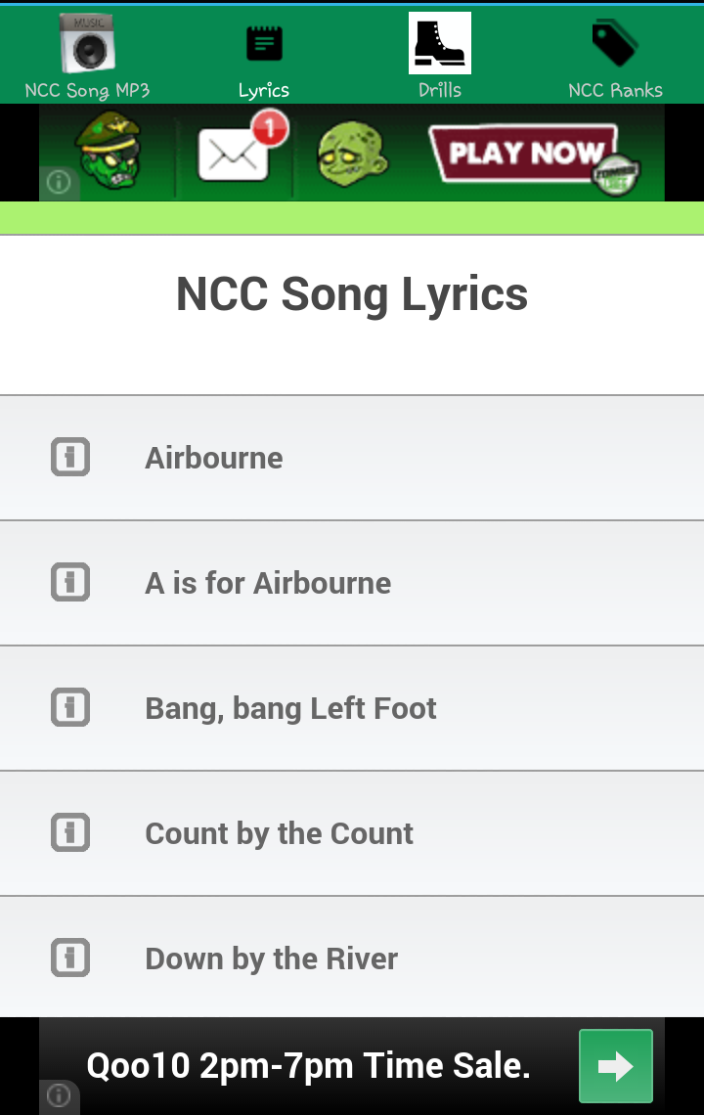Tap the info icon next to A is for Airbourne
The image size is (704, 1115).
[x=70, y=582]
